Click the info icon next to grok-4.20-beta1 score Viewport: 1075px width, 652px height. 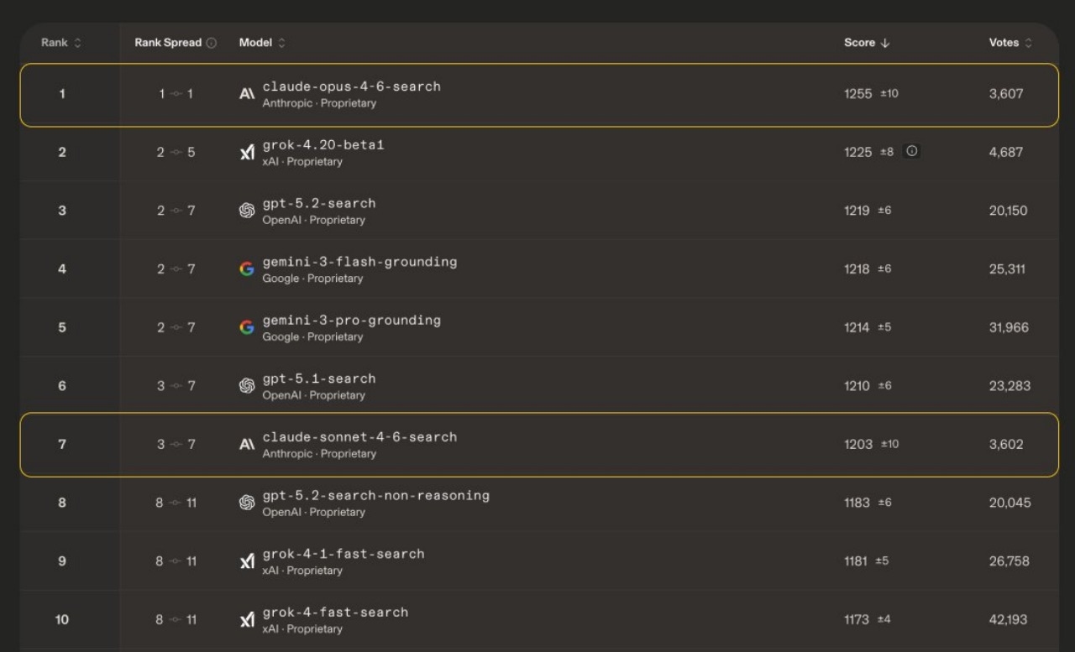pyautogui.click(x=912, y=151)
